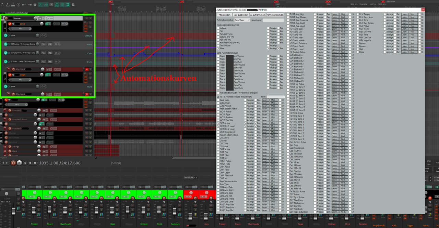Viewport: 439px width, 228px height.
Task: Bypass the OCT Oct 1 Level envelope power icon
Action: pyautogui.click(x=9, y=62)
